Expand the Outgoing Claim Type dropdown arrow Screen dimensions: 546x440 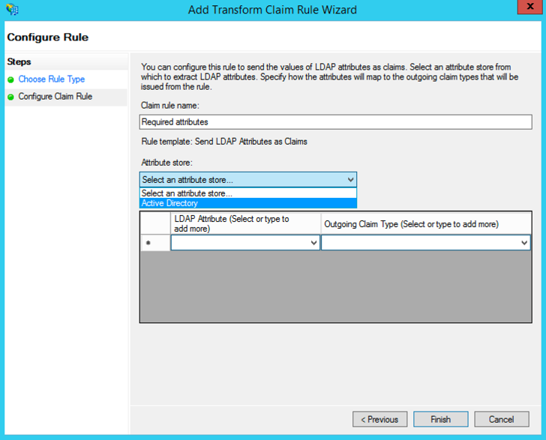pyautogui.click(x=524, y=243)
